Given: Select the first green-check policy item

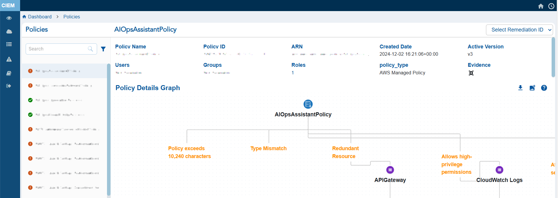Looking at the screenshot, I should 64,100.
